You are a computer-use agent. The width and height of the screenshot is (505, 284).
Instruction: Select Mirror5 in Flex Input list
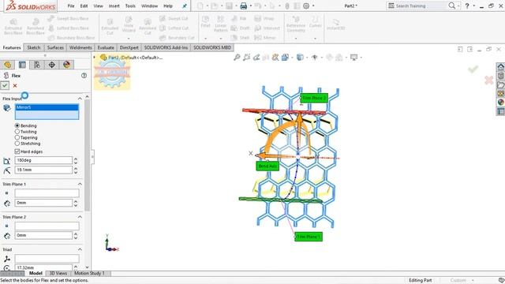(x=47, y=107)
